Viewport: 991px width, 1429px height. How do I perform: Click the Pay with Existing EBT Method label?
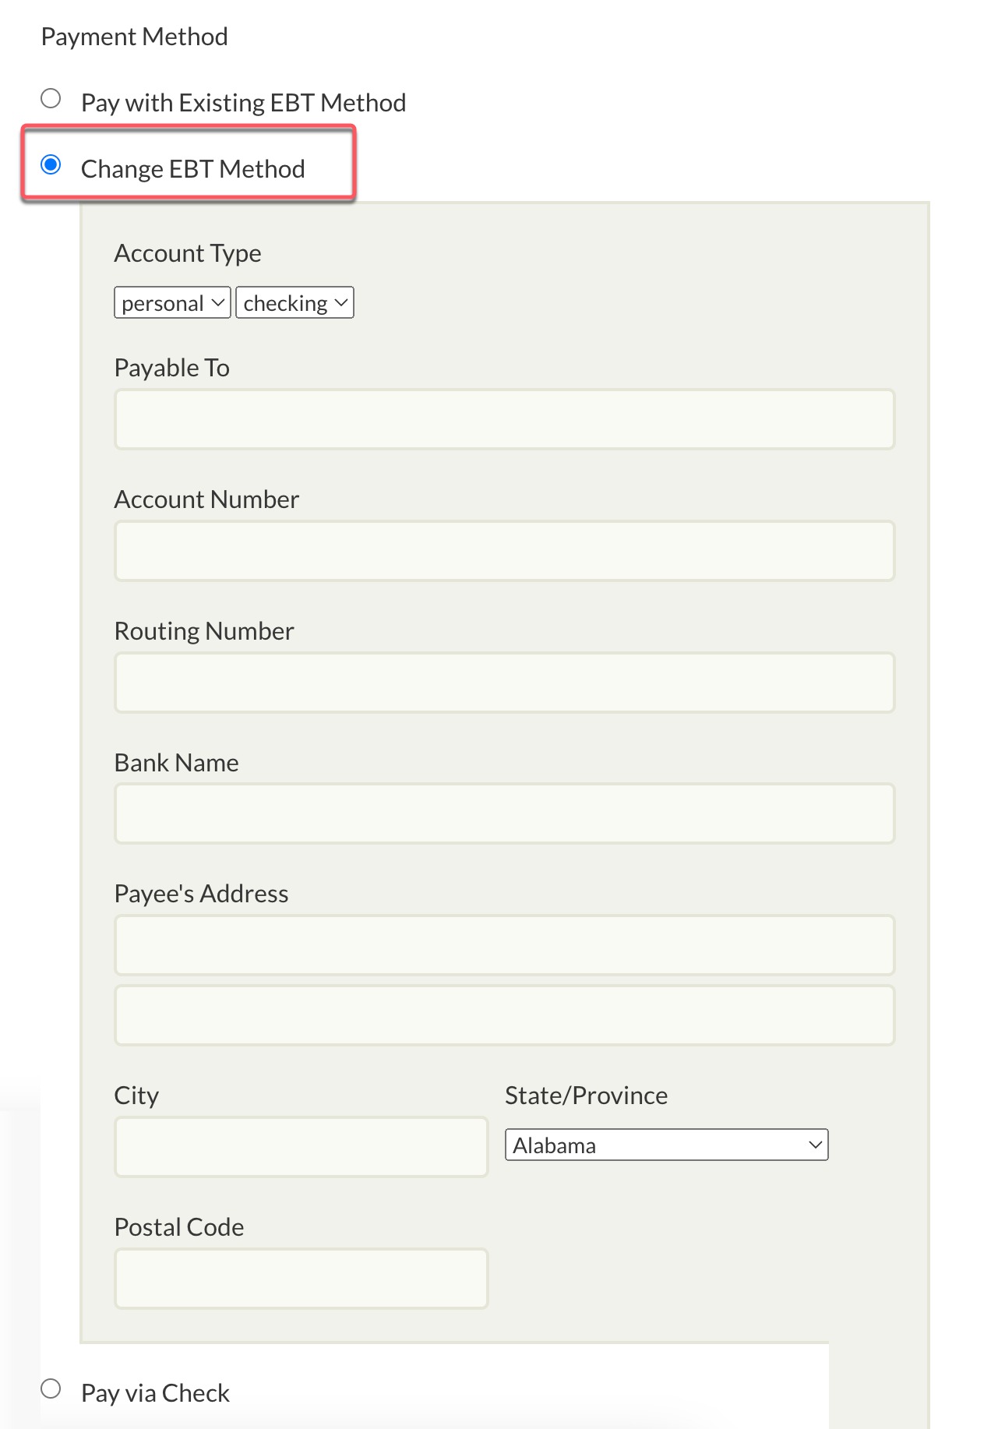(244, 103)
